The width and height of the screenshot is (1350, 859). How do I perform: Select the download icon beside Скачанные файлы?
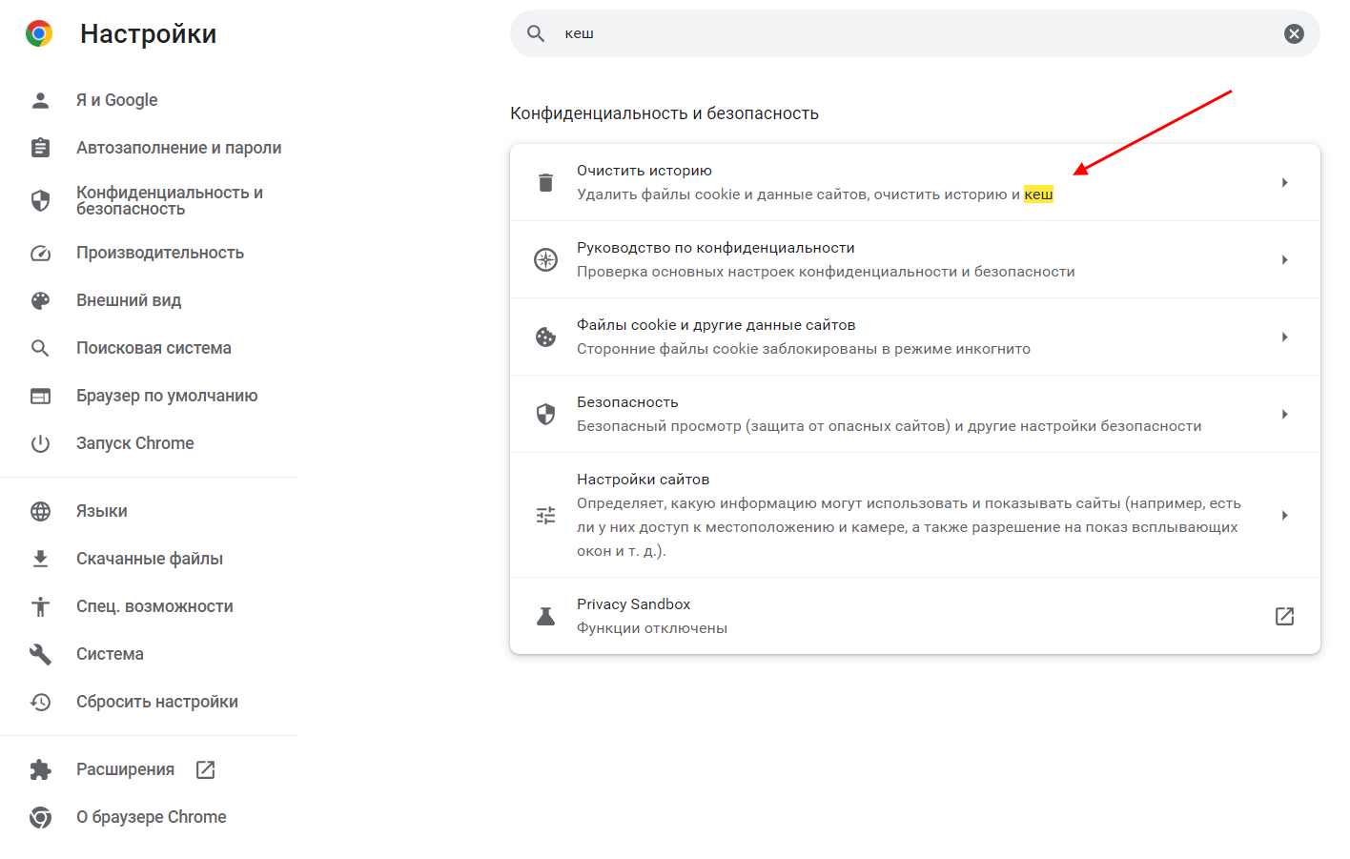point(39,558)
